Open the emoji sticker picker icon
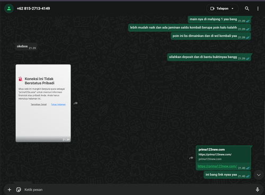Image resolution: width=265 pixels, height=195 pixels. pos(19,190)
